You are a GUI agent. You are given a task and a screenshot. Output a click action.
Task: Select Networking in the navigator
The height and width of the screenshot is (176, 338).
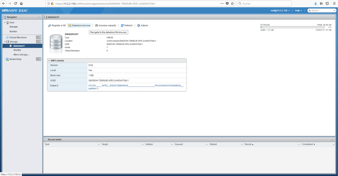coord(15,59)
